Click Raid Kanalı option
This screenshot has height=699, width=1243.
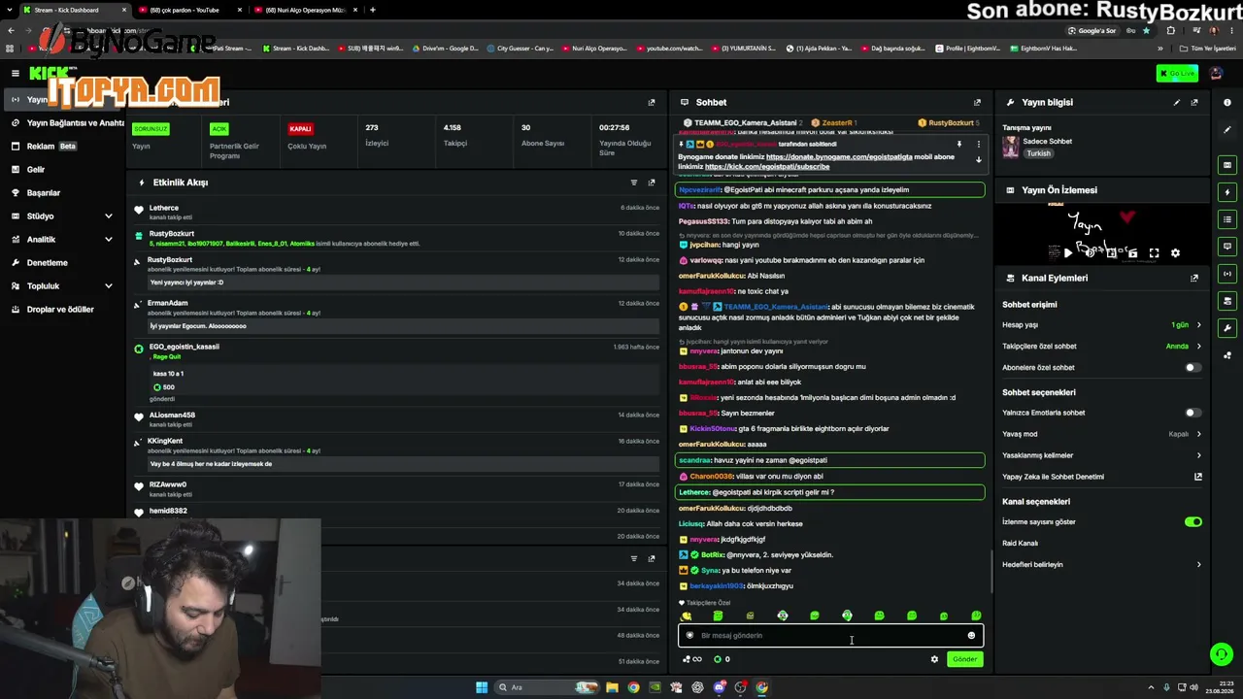tap(1020, 544)
